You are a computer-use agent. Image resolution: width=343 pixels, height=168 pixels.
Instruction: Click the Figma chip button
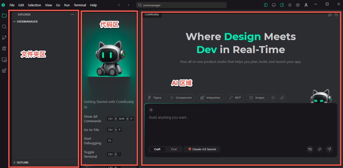(x=154, y=98)
